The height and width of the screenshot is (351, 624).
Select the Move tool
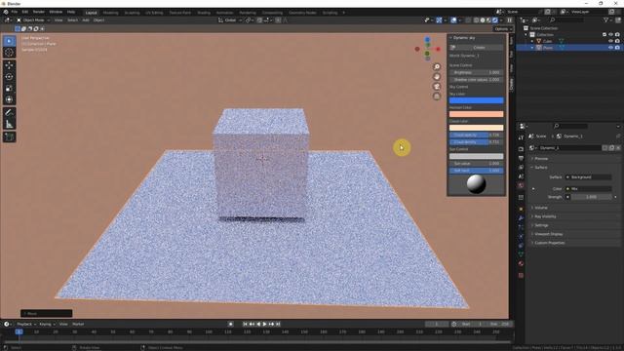tap(9, 65)
